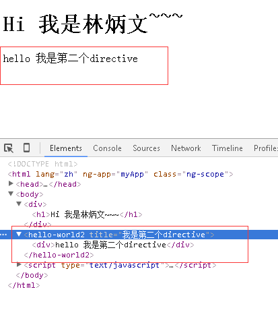Switch to the Console tab
Viewport: 278px width, 333px height.
(107, 148)
